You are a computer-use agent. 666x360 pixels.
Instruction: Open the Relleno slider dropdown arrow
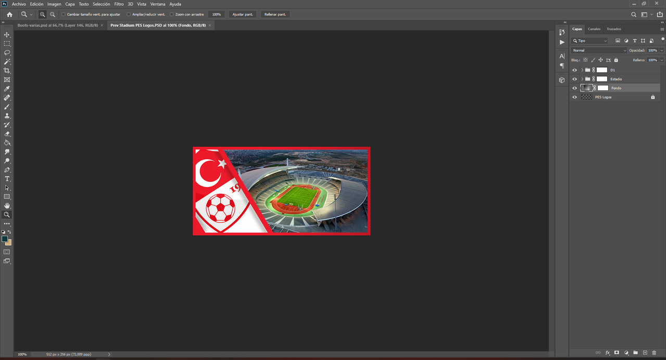coord(662,60)
